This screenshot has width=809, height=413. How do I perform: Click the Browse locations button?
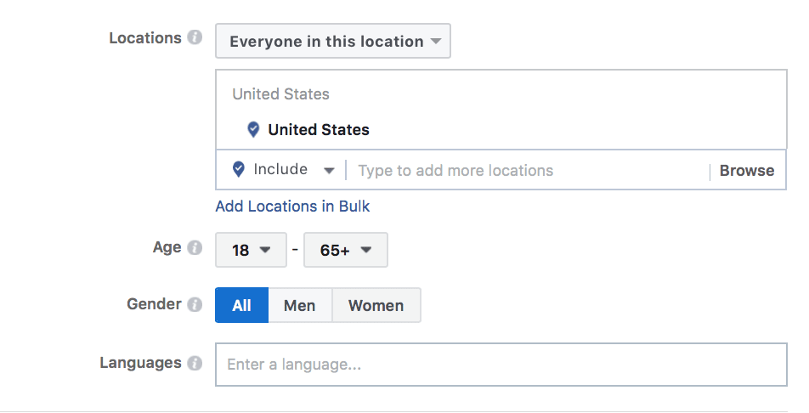(746, 170)
